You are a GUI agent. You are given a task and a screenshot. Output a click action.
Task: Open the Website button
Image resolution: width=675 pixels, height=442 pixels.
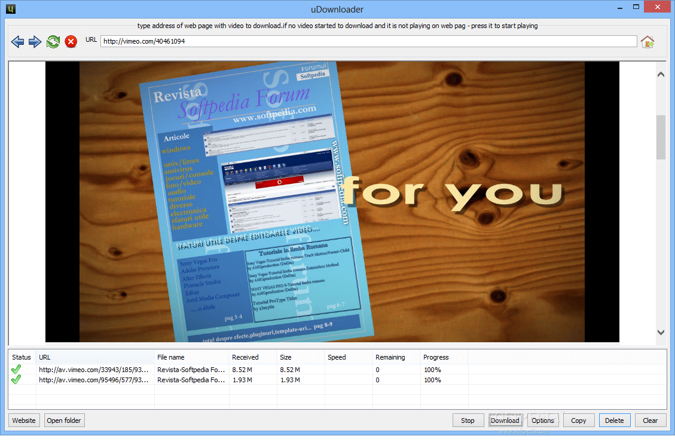point(24,420)
